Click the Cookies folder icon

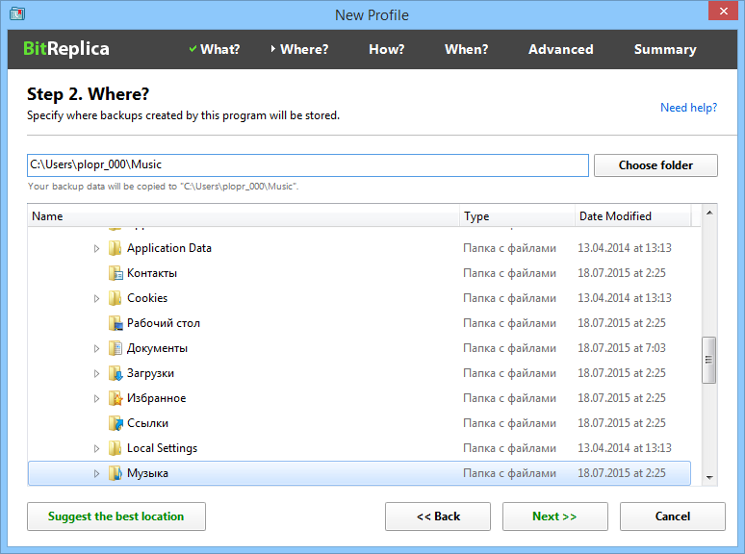click(115, 298)
